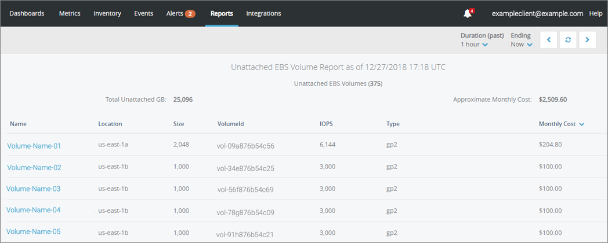Select the 25,096 total unattached GB value
This screenshot has height=243, width=608.
183,100
